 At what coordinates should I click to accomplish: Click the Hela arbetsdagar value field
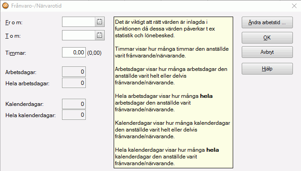pos(74,83)
